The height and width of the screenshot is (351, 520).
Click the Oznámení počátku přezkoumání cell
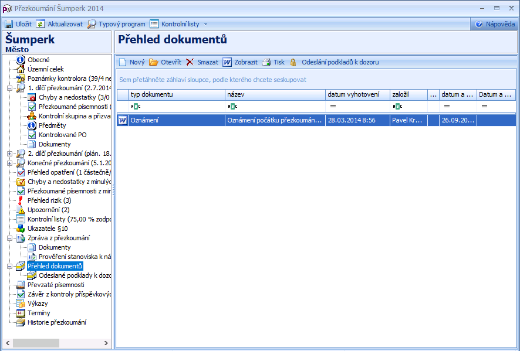pyautogui.click(x=275, y=120)
